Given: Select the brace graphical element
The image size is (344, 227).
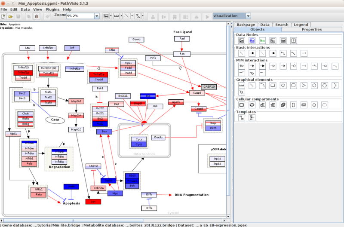Looking at the screenshot, I should click(x=335, y=86).
